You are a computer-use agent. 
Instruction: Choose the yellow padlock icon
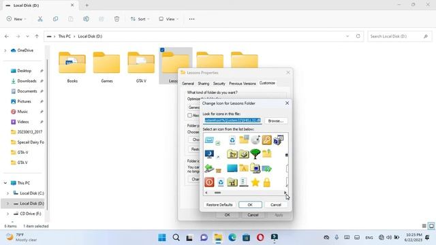[x=266, y=182]
